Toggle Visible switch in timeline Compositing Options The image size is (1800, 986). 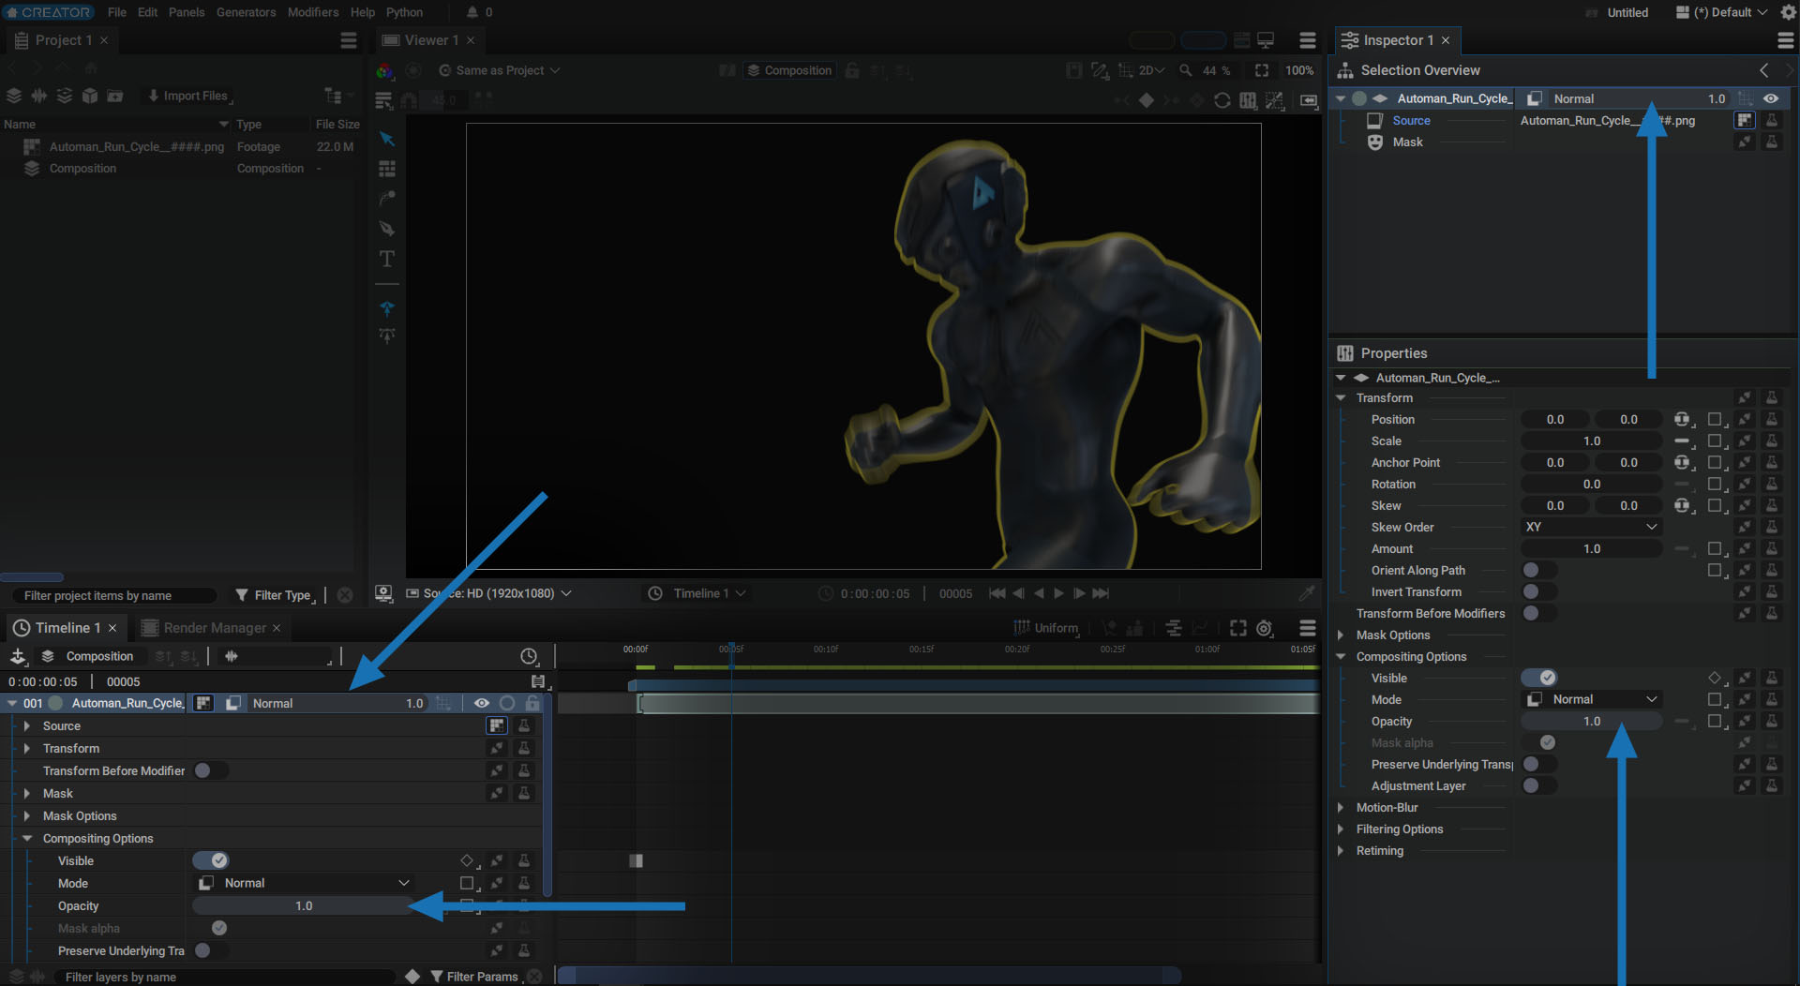211,860
